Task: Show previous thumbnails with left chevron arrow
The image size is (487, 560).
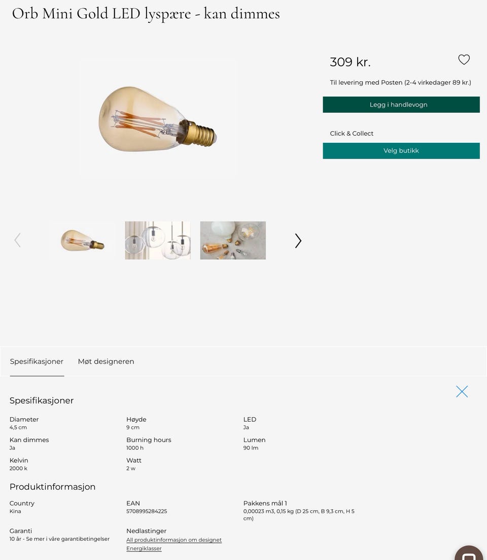Action: click(17, 240)
